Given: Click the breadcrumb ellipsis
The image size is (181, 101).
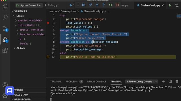Looking at the screenshot, I should (x=108, y=12).
